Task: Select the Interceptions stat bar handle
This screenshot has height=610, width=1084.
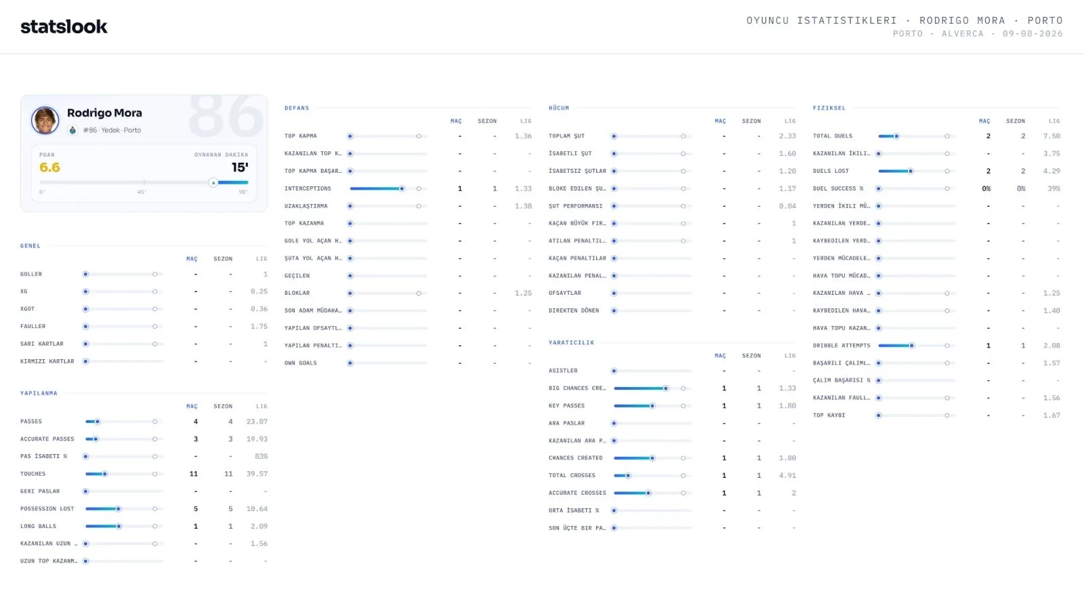Action: [402, 188]
